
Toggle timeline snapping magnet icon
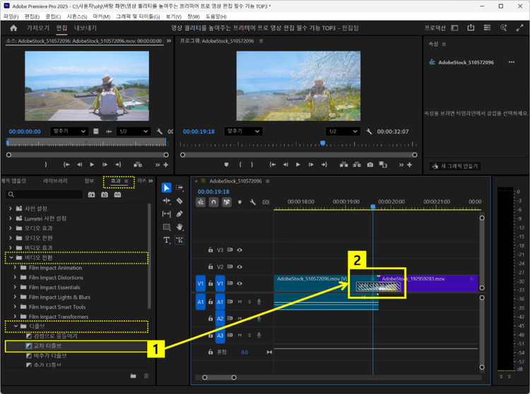click(x=213, y=202)
